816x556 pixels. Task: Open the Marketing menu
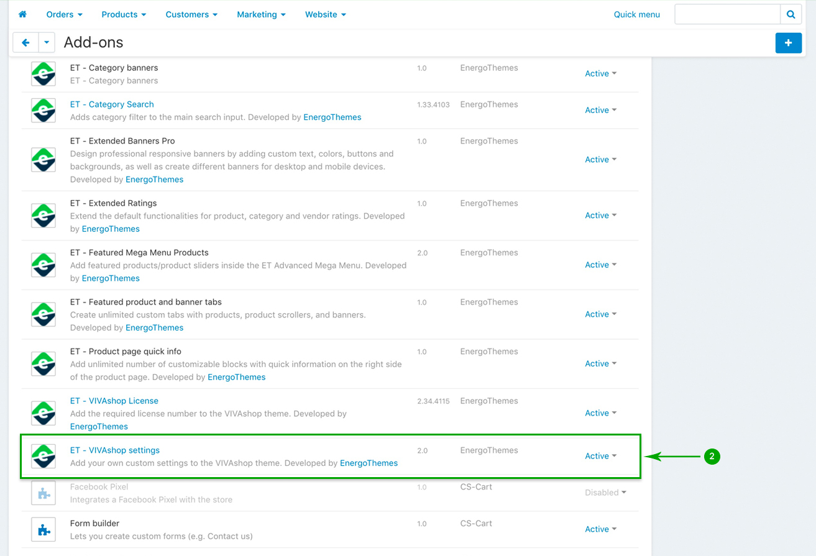point(262,14)
